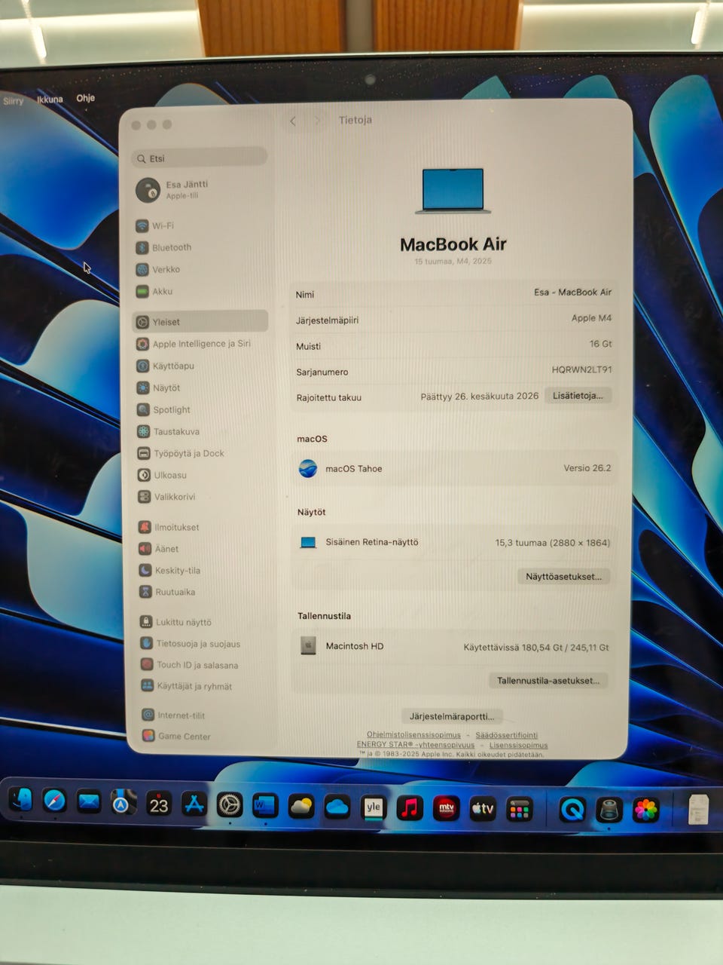The image size is (723, 965).
Task: Click the Esa - MacBook Air name value
Action: coord(572,292)
